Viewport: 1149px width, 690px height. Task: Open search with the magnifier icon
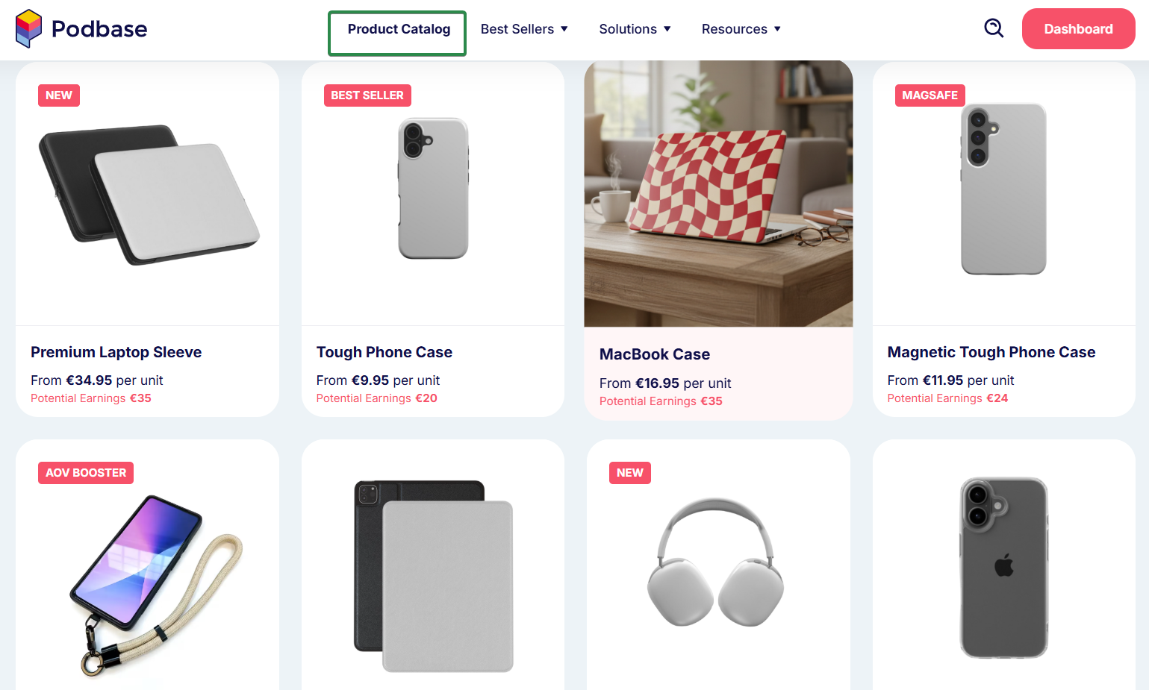tap(994, 28)
